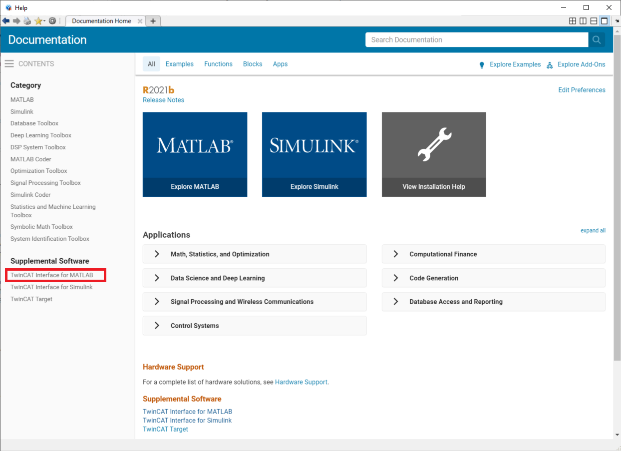The width and height of the screenshot is (621, 451).
Task: Switch to the Functions tab
Action: (x=218, y=64)
